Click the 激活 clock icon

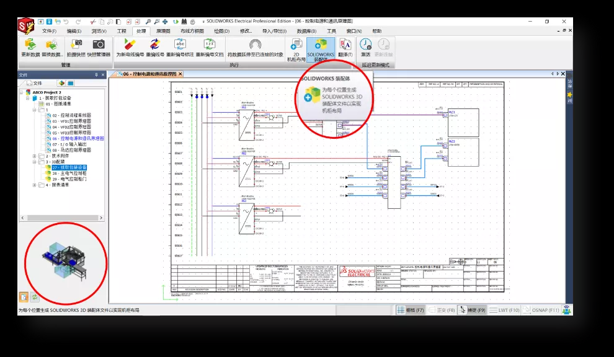365,48
